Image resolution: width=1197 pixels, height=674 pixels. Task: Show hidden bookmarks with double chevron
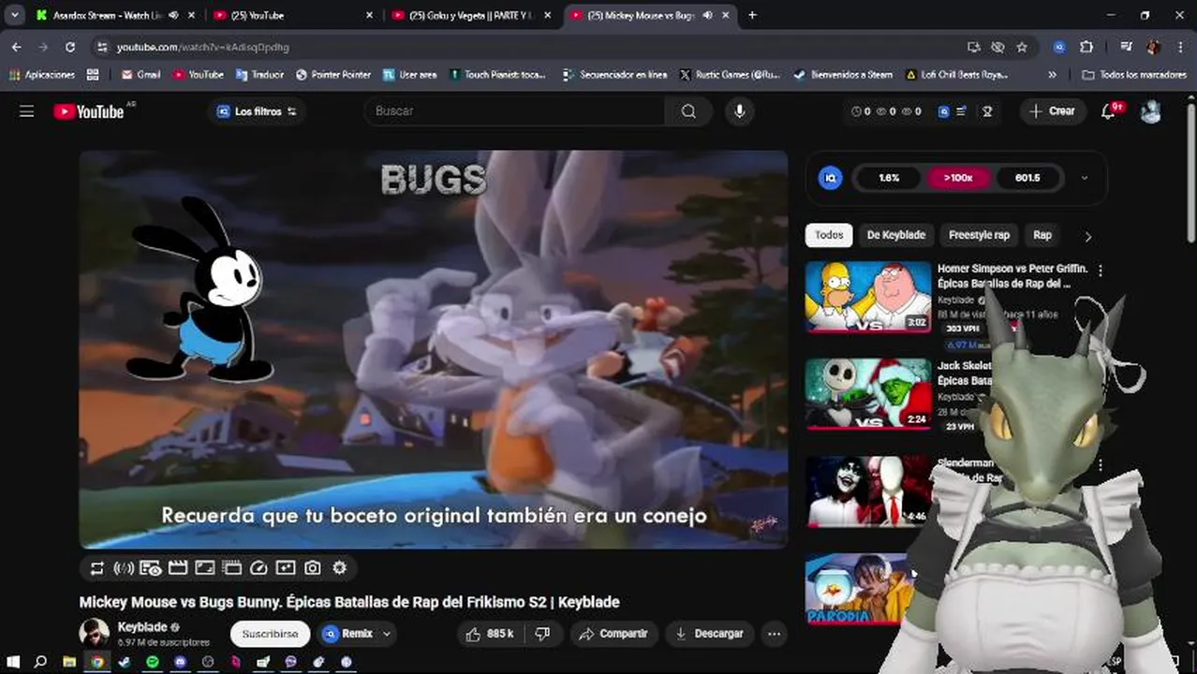[1053, 75]
